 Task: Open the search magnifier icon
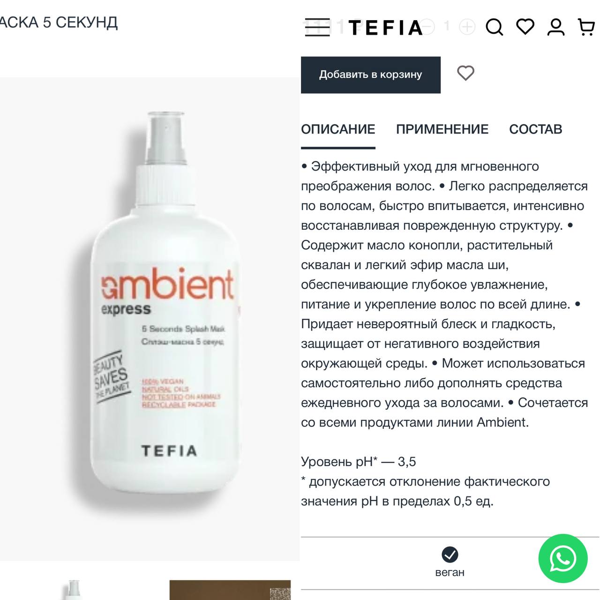494,27
